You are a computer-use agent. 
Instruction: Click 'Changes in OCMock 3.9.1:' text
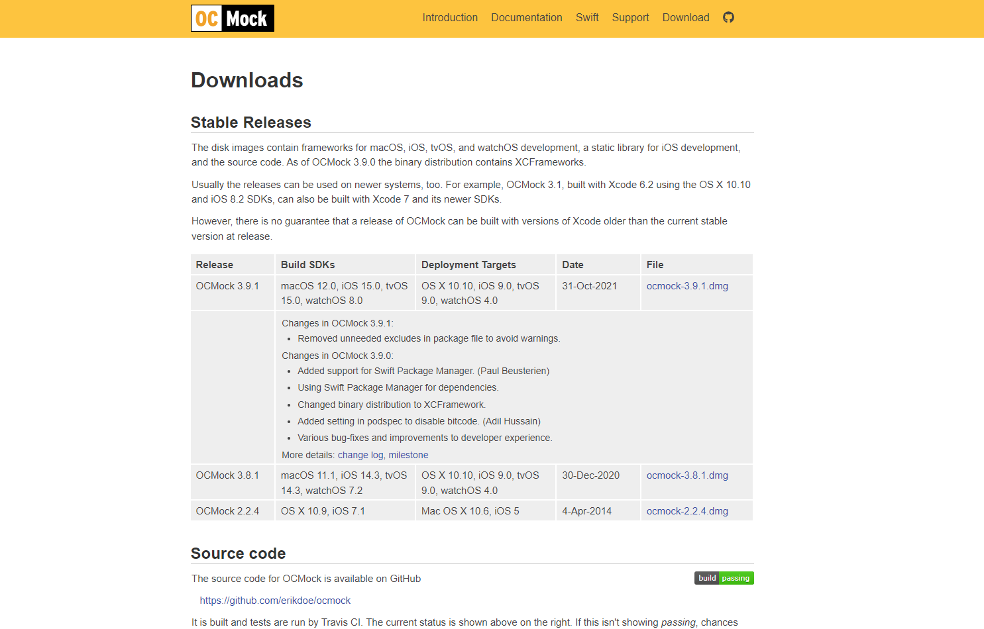337,323
